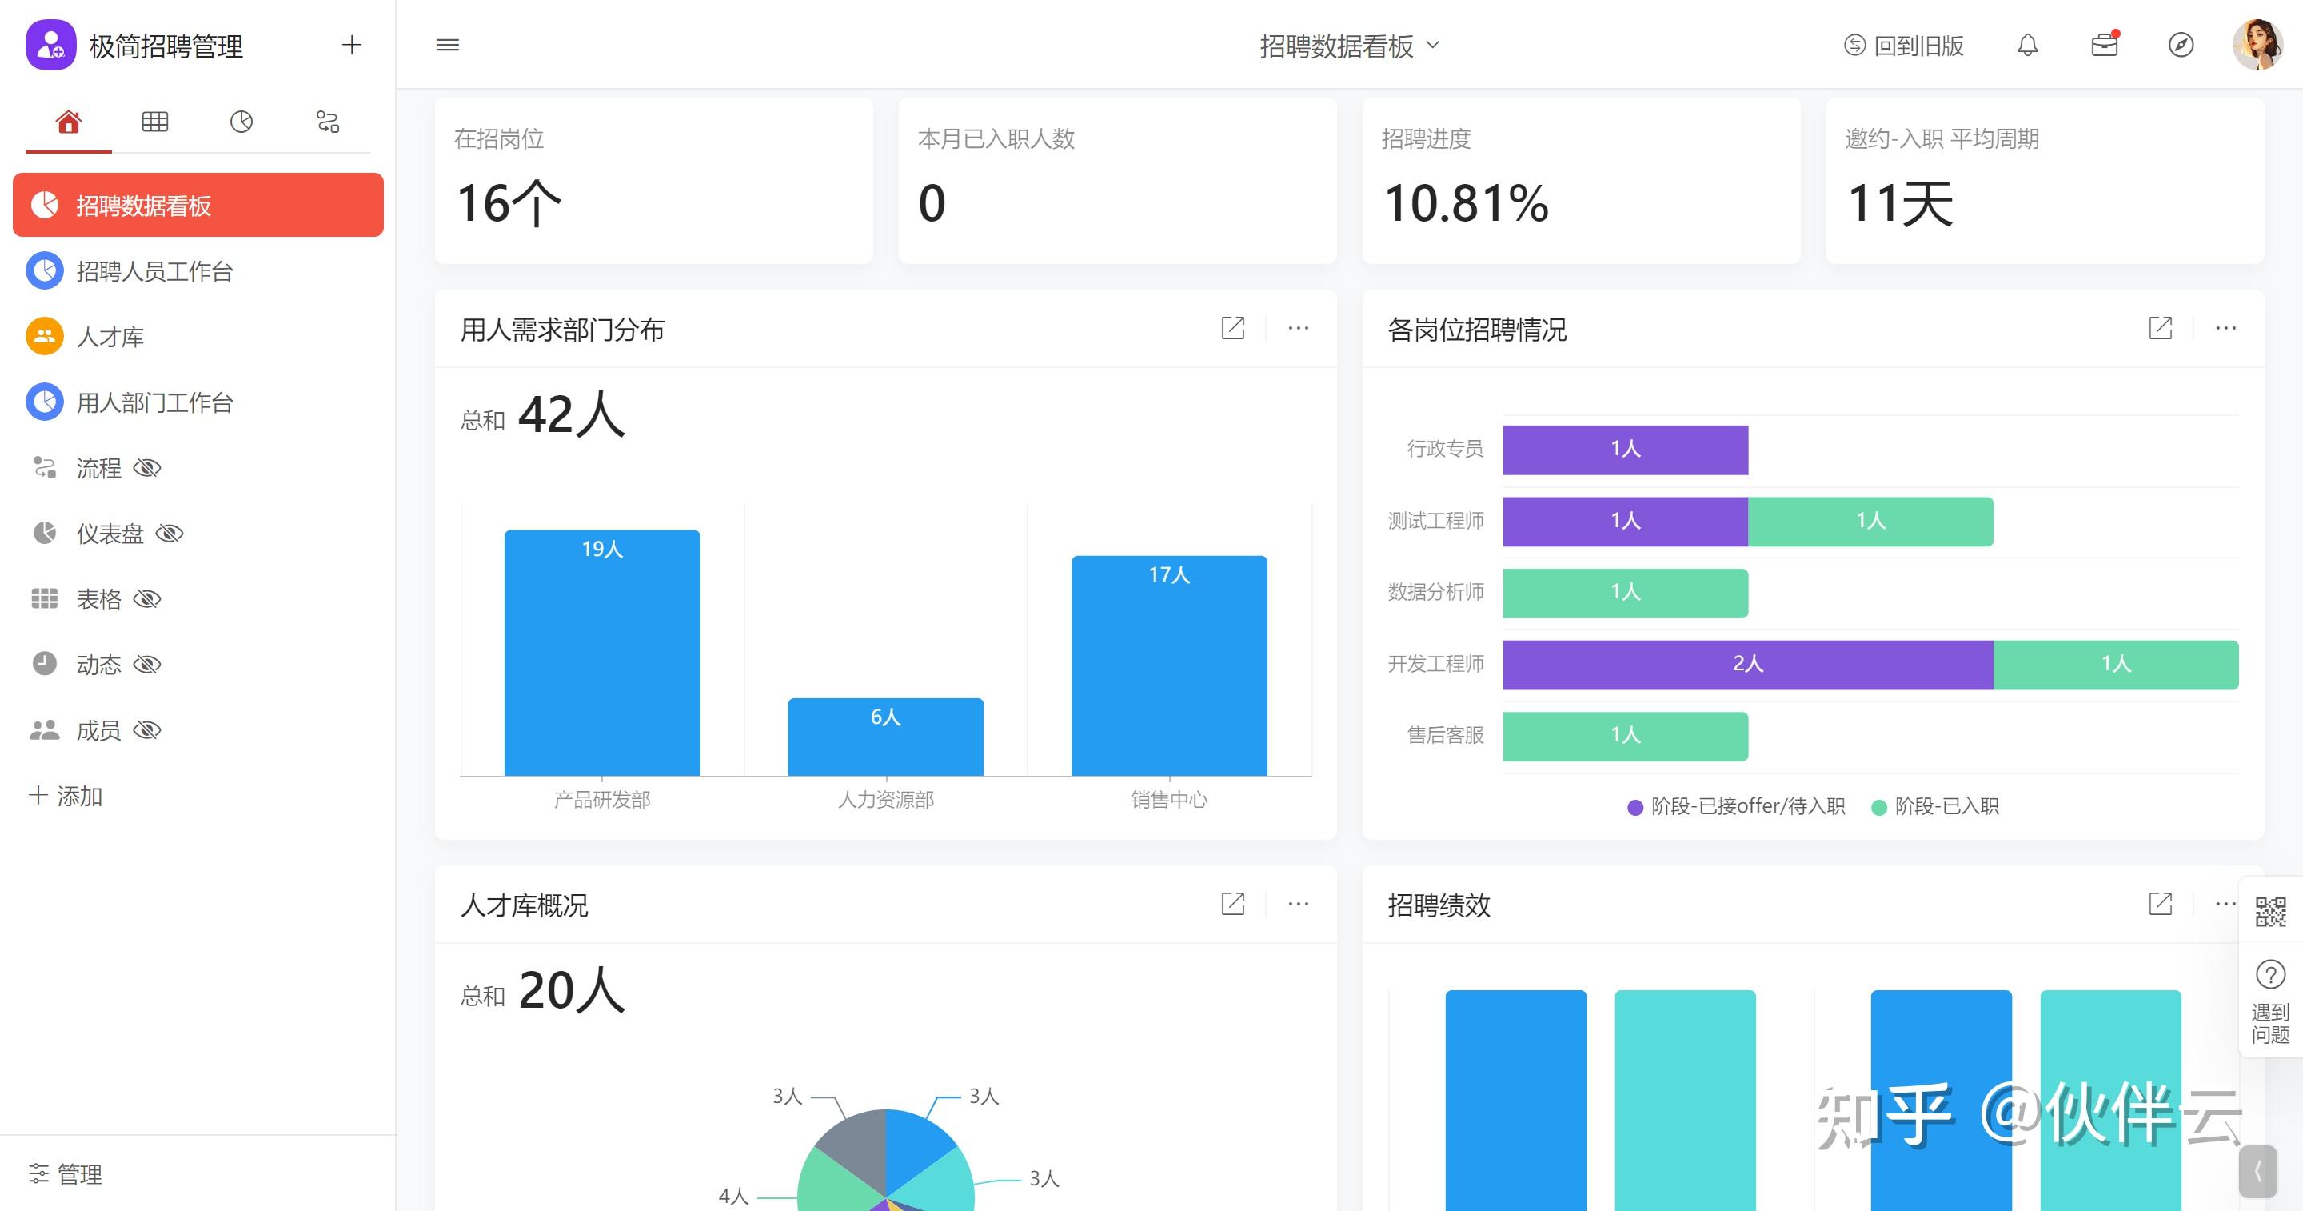Switch to the pie chart dashboard tab
The image size is (2303, 1211).
241,122
